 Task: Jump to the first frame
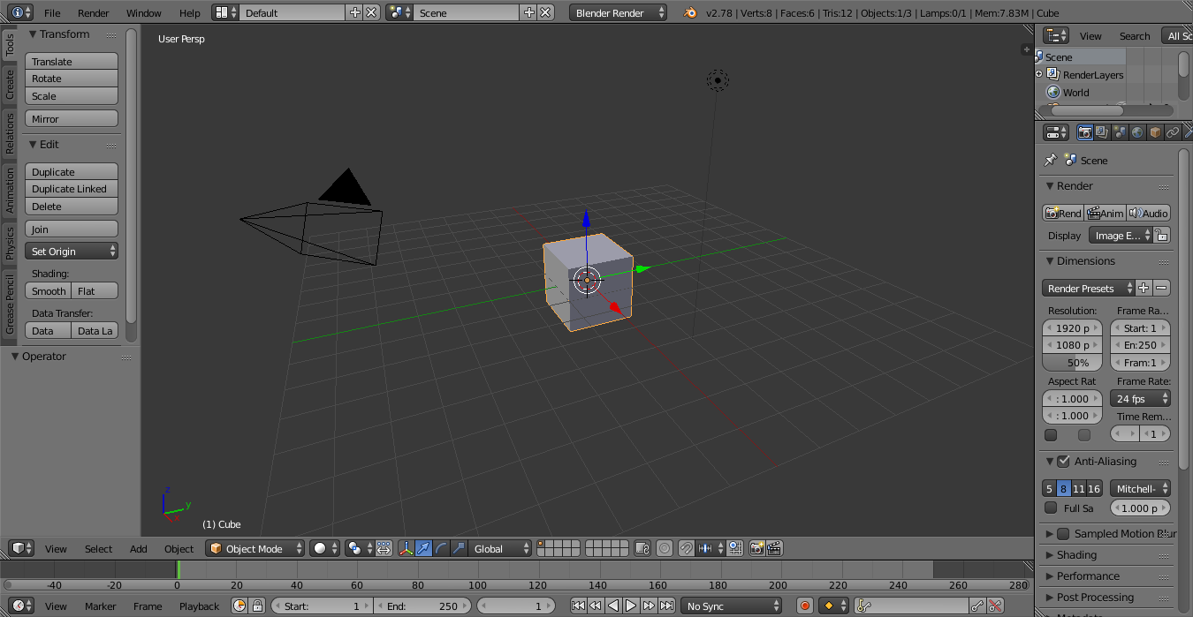[x=578, y=606]
